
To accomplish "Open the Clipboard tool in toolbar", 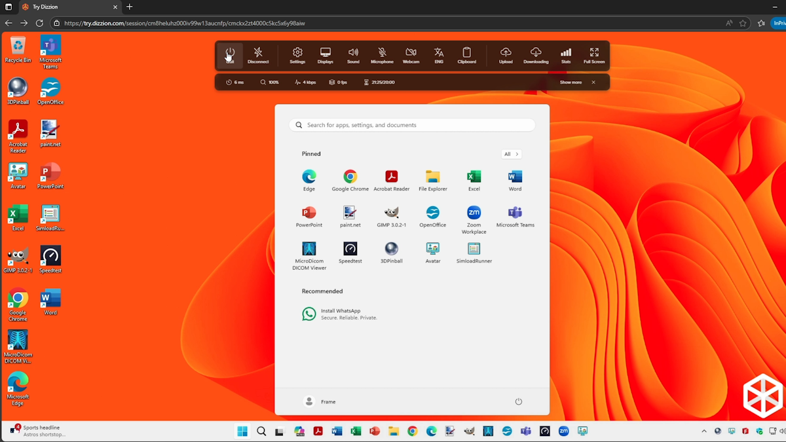I will (x=466, y=55).
